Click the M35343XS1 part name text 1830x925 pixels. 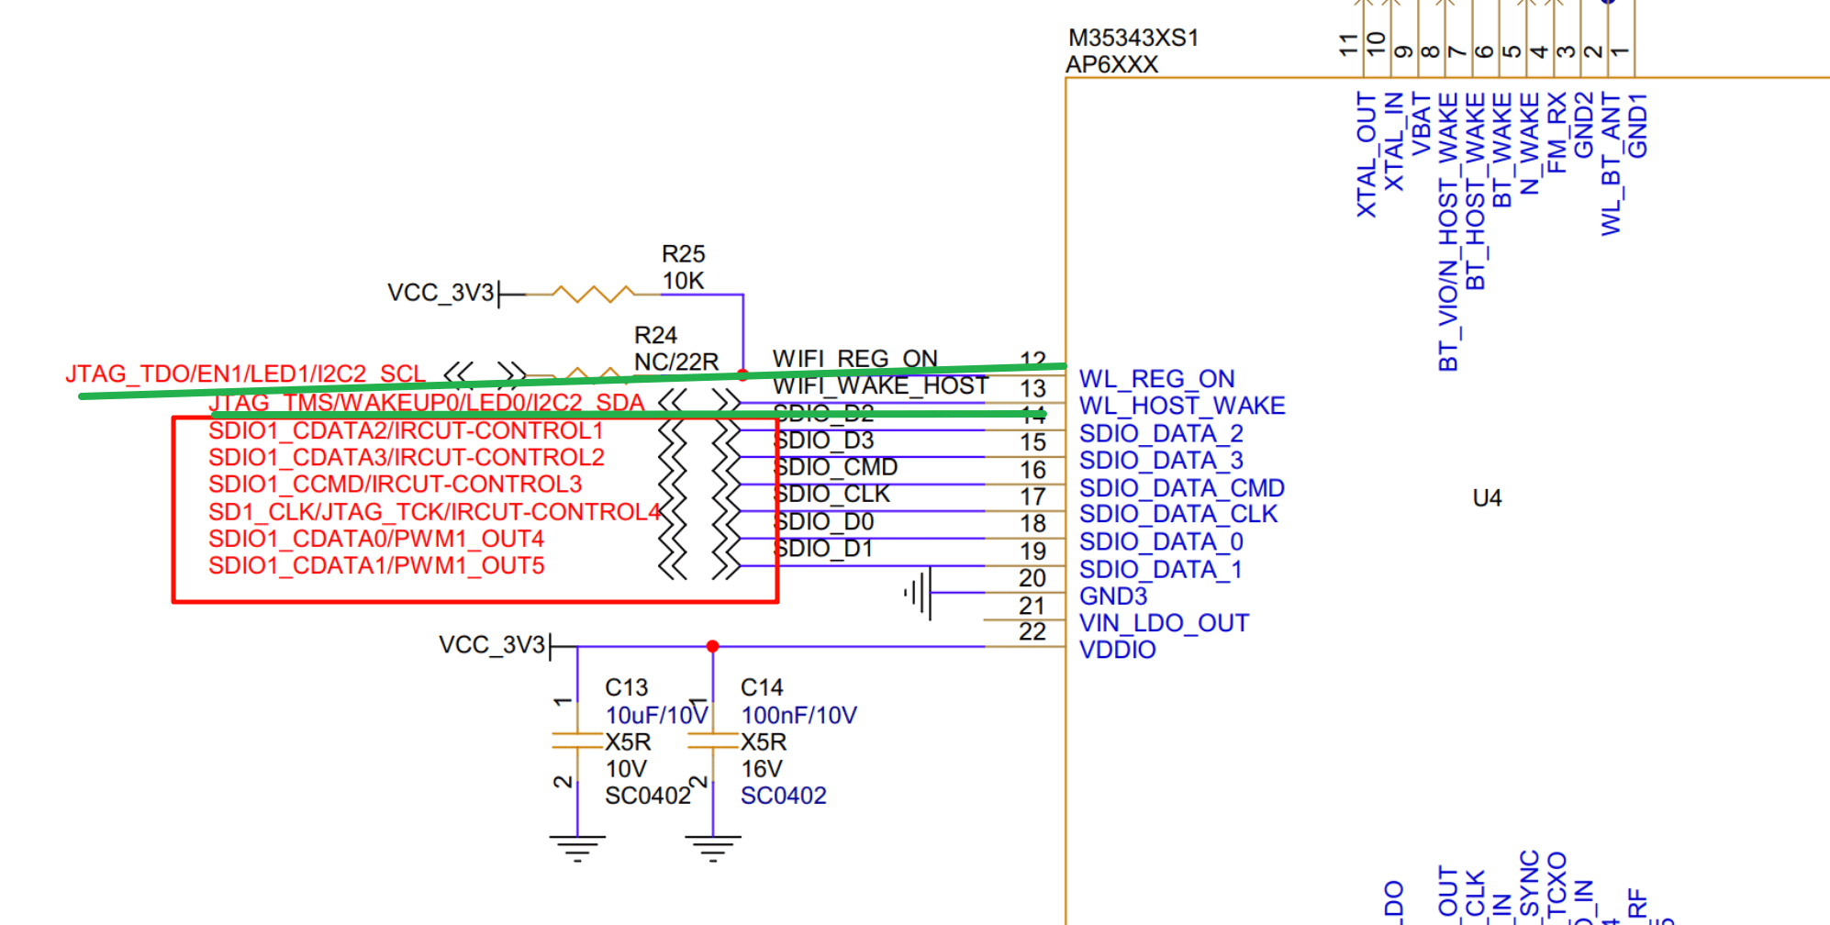pos(1133,39)
